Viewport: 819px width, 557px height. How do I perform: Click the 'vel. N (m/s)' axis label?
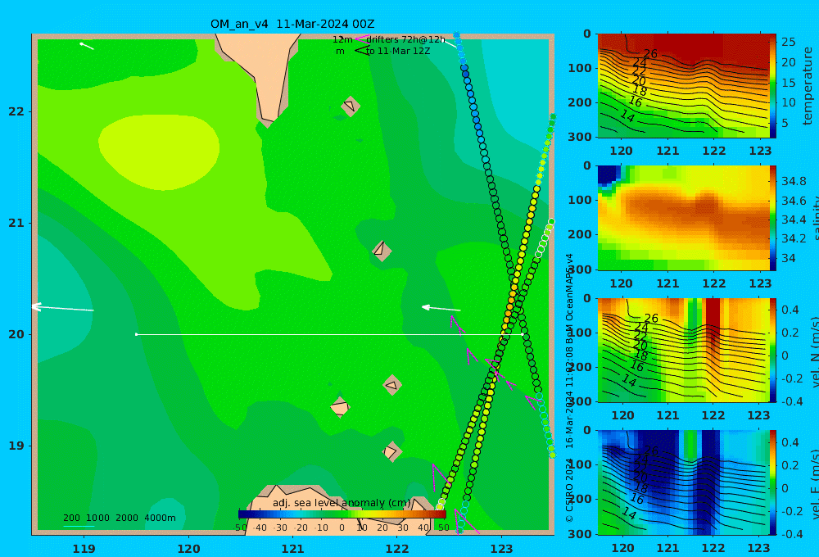[x=814, y=352]
